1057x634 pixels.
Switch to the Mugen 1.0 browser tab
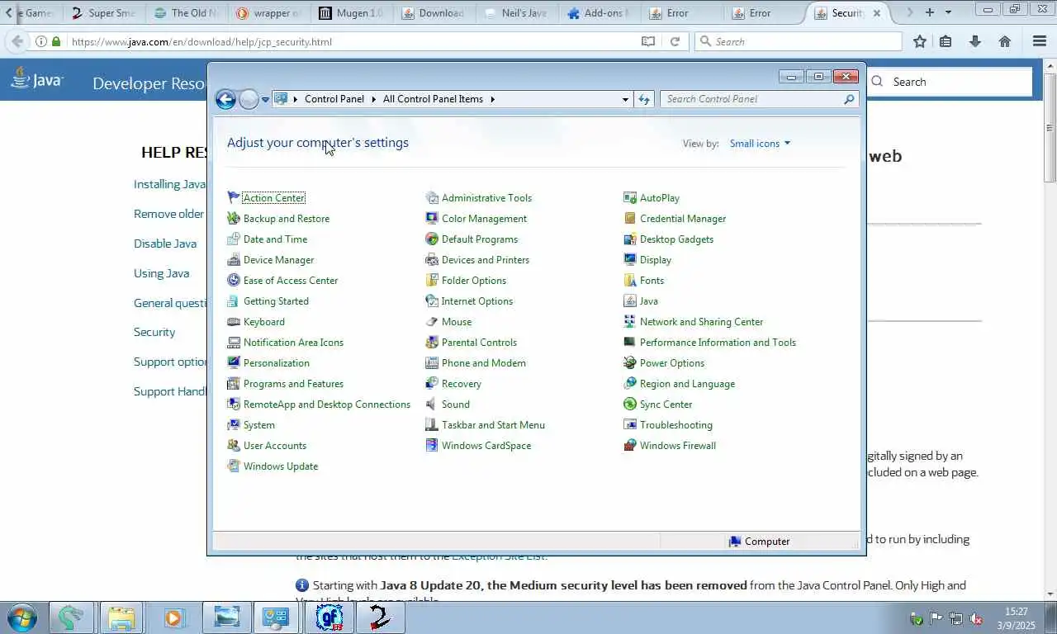(350, 13)
